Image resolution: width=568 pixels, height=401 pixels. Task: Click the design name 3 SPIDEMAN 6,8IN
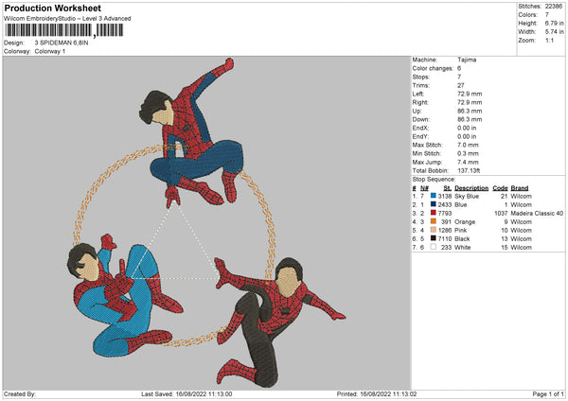[62, 43]
